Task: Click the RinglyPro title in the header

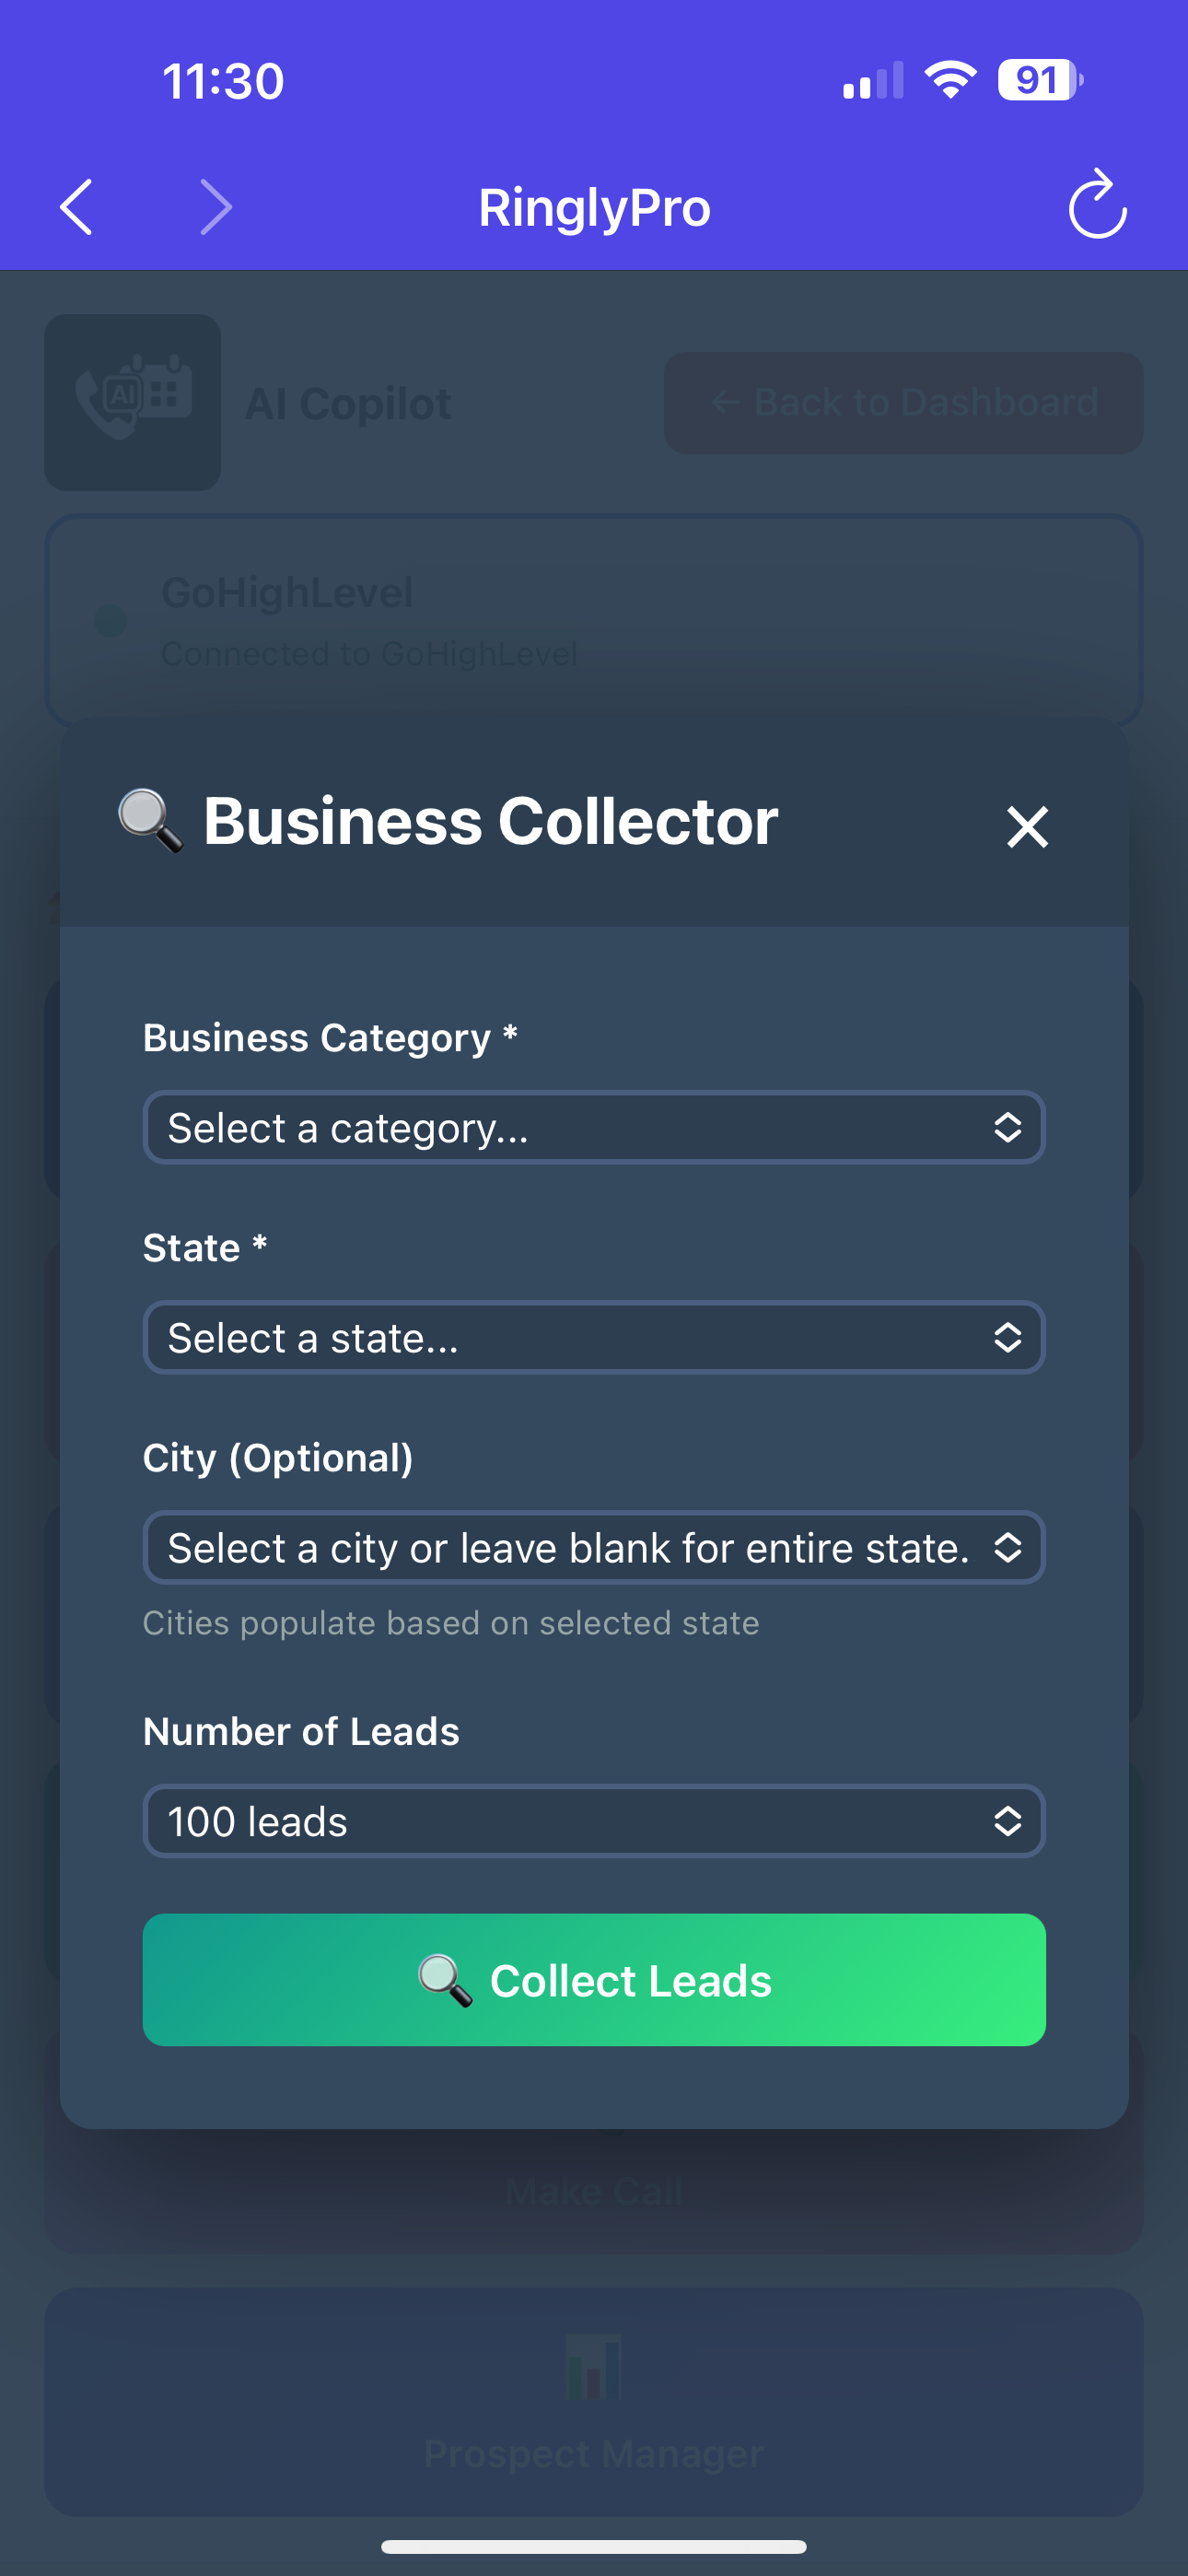Action: (594, 207)
